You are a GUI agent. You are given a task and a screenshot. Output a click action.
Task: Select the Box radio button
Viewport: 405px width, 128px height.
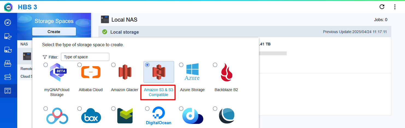point(80,109)
